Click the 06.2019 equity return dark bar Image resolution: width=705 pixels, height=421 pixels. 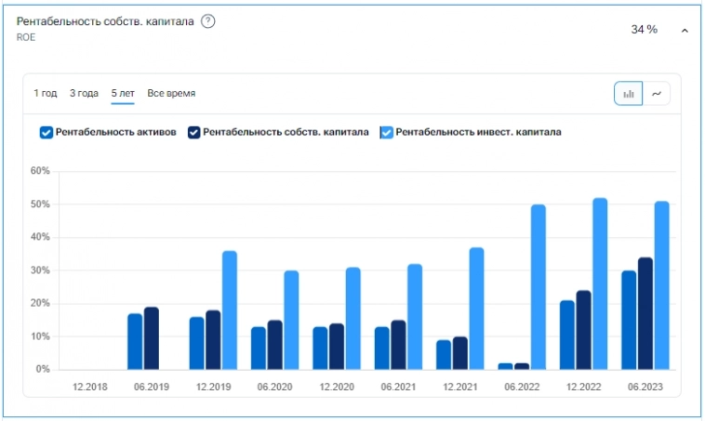152,338
